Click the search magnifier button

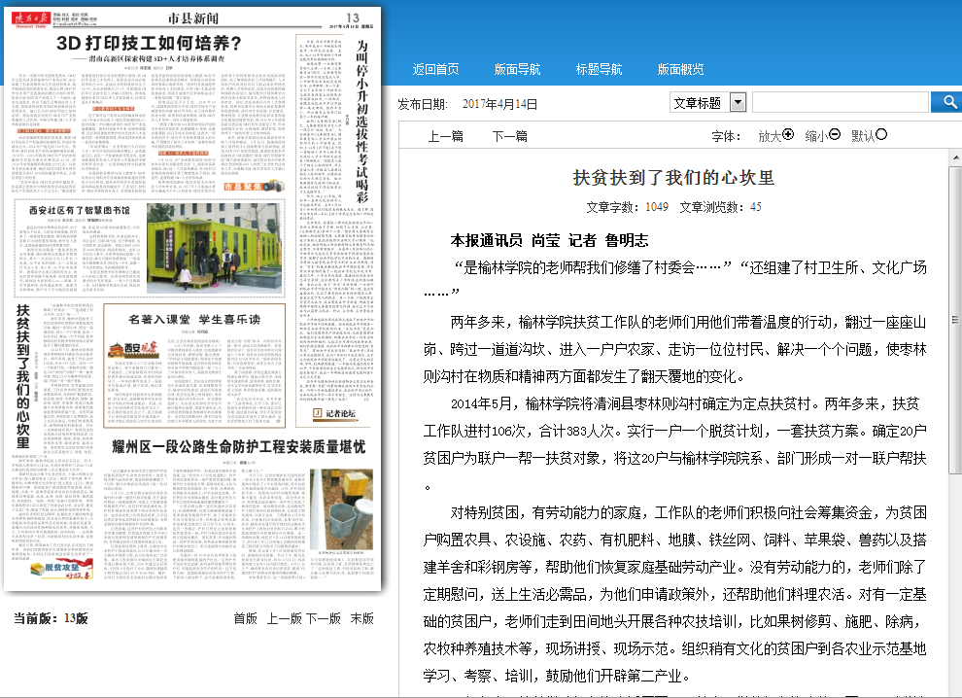tap(947, 102)
